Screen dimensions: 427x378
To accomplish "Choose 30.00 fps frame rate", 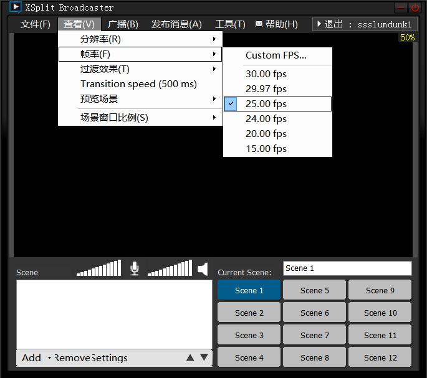I will (277, 74).
